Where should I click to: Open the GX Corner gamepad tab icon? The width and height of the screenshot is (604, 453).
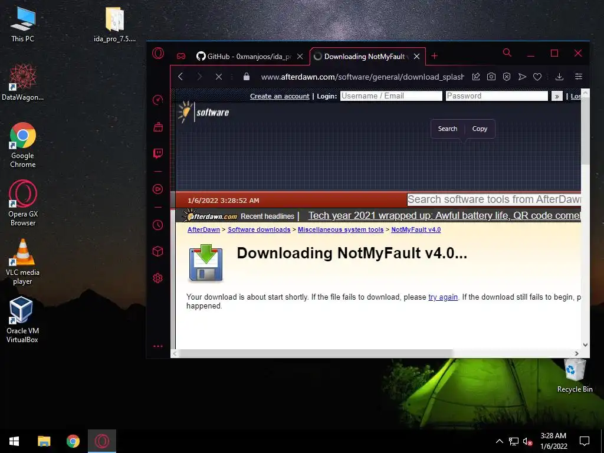pos(181,56)
